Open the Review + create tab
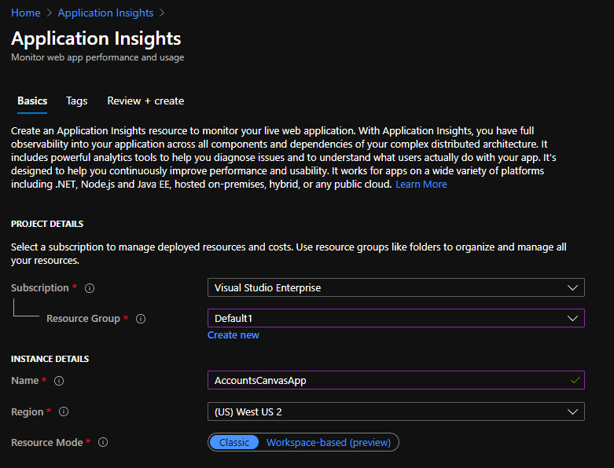 pos(145,101)
